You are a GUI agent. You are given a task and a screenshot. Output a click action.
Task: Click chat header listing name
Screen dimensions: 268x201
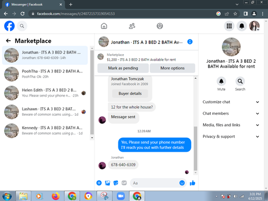147,42
